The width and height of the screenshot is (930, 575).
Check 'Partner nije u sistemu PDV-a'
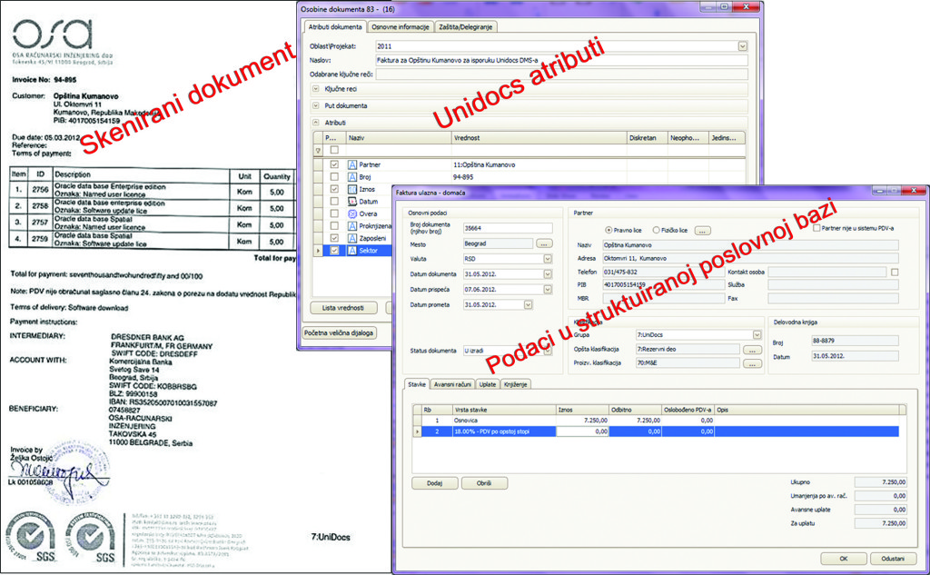tap(816, 228)
